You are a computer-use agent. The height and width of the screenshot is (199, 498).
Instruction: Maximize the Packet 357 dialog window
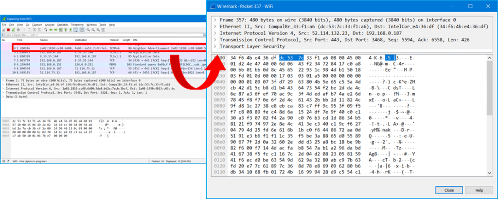click(x=471, y=6)
